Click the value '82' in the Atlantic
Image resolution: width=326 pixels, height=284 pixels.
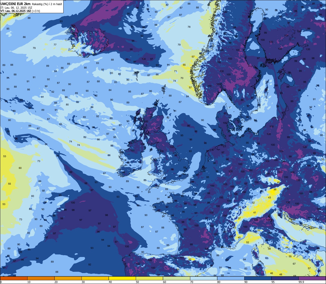(x=85, y=137)
